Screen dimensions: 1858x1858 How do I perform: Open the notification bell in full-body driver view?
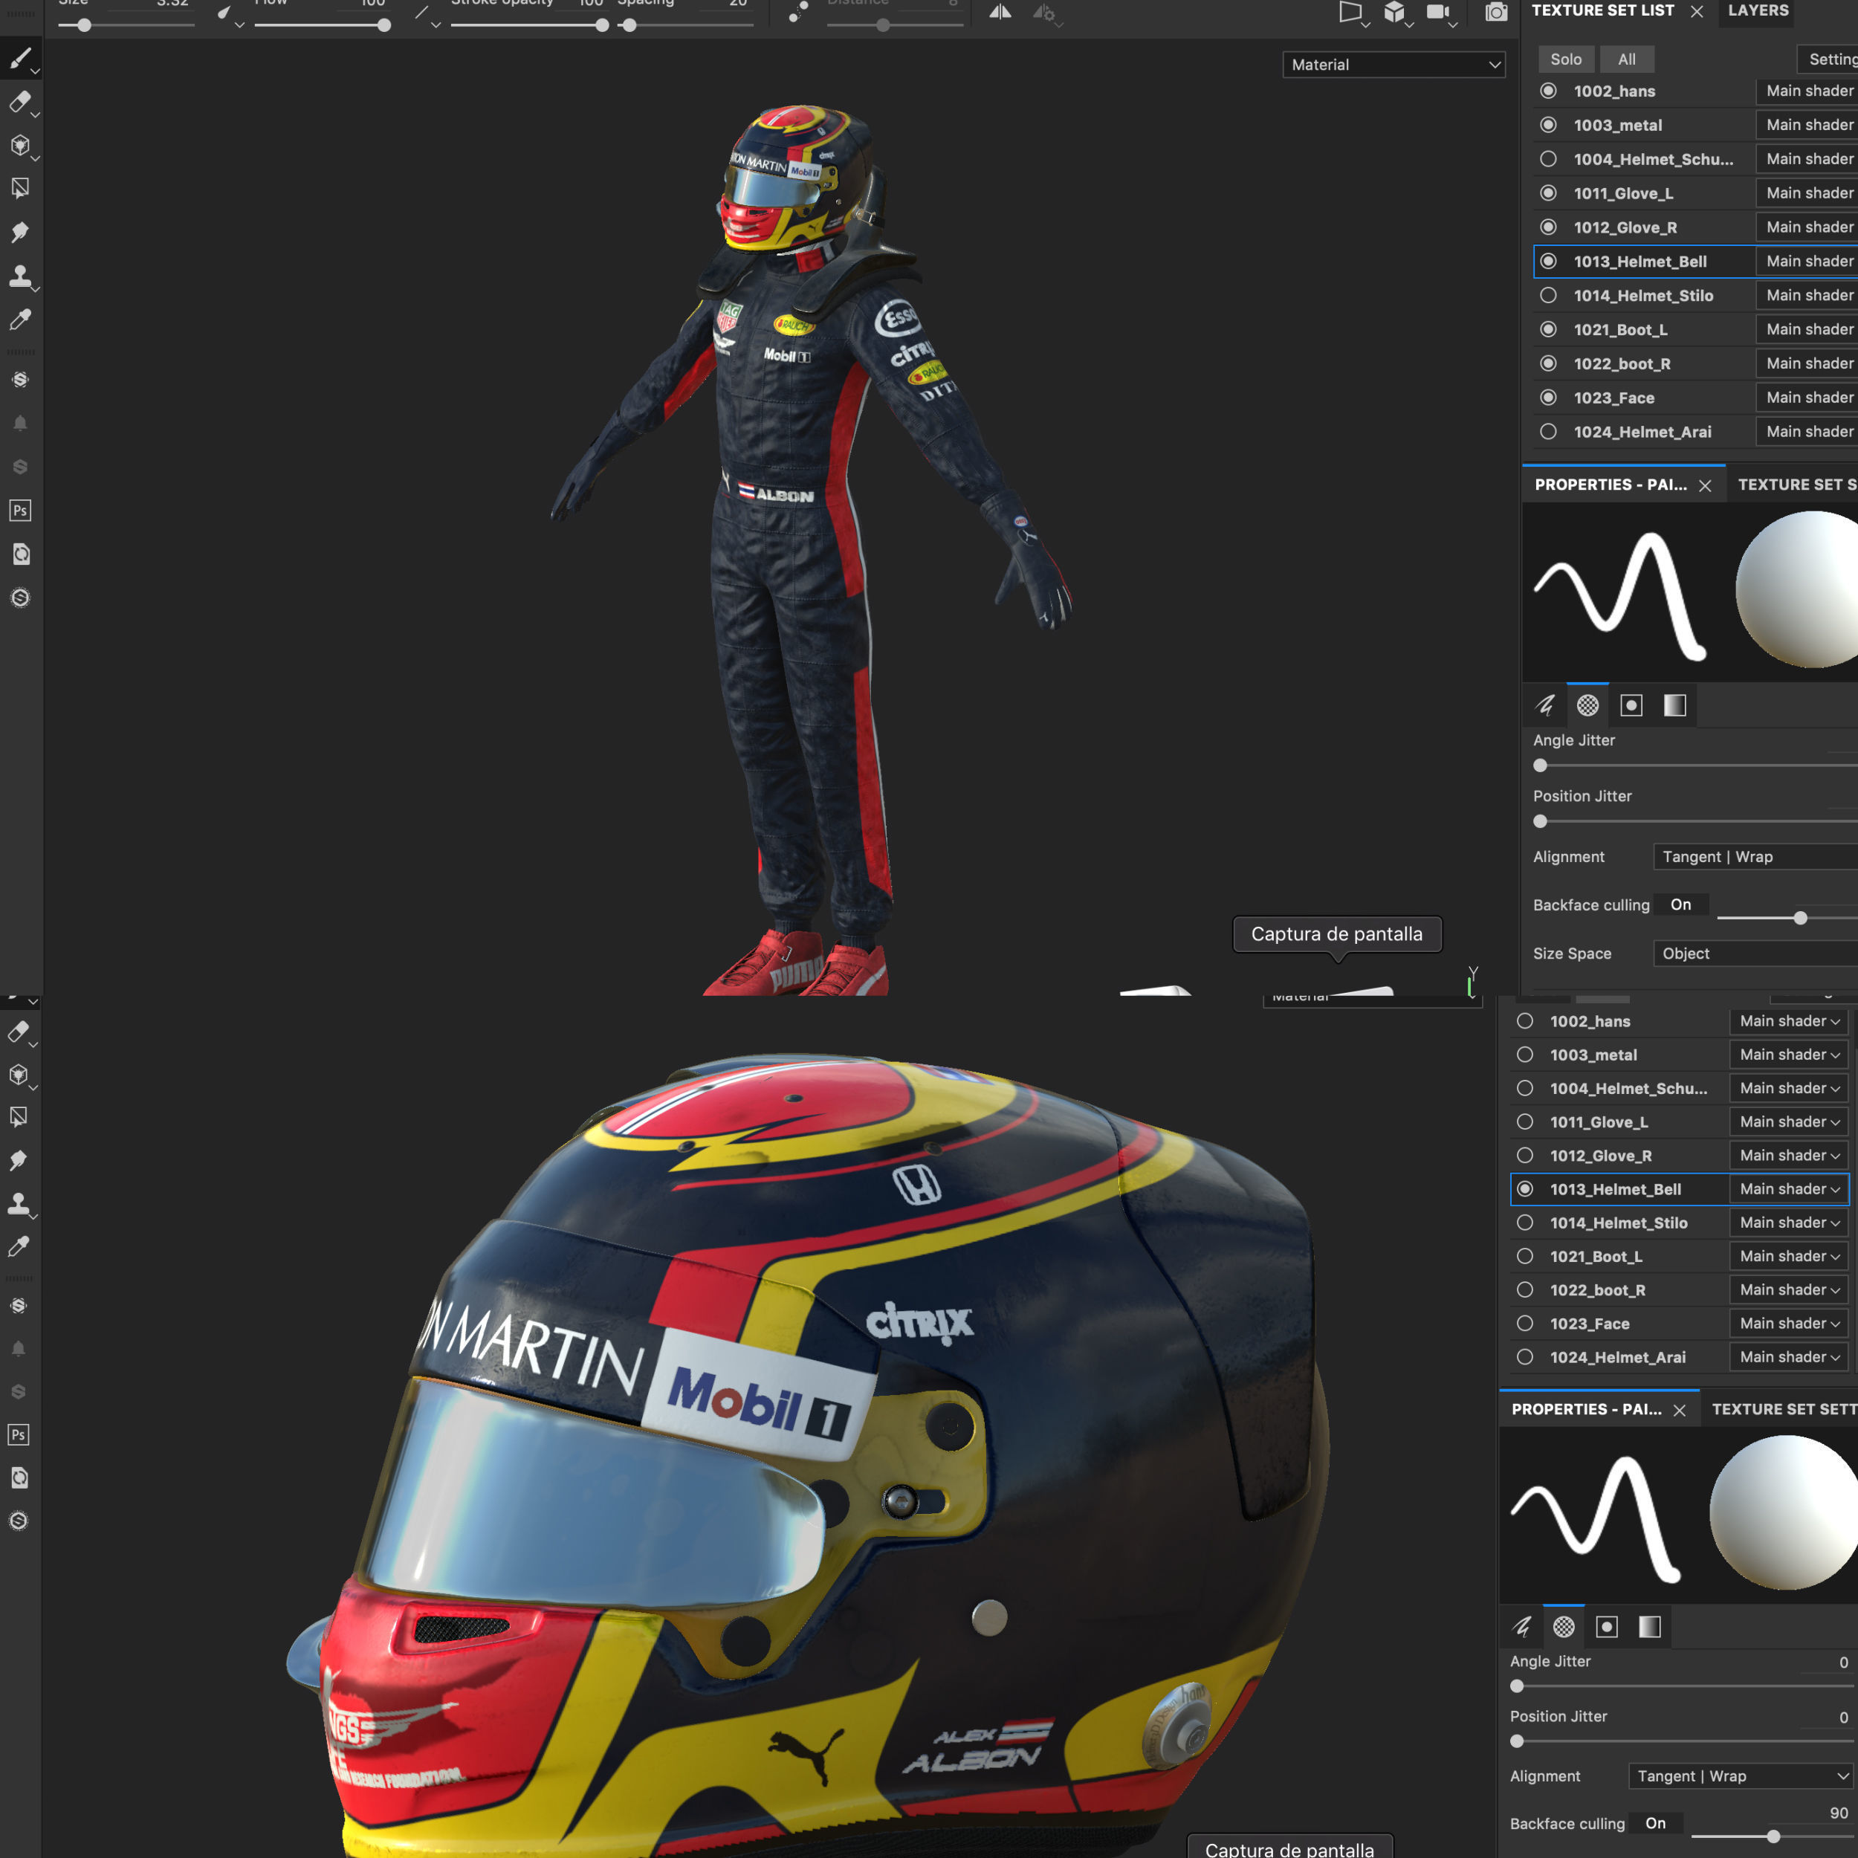pyautogui.click(x=20, y=423)
